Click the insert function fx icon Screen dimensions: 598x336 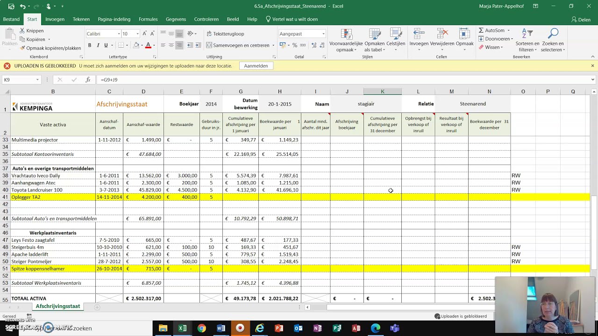pos(88,80)
